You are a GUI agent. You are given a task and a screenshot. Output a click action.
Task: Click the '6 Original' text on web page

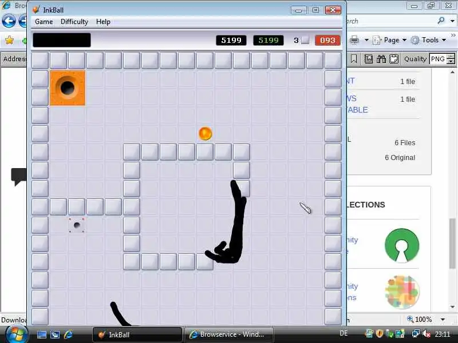[400, 158]
